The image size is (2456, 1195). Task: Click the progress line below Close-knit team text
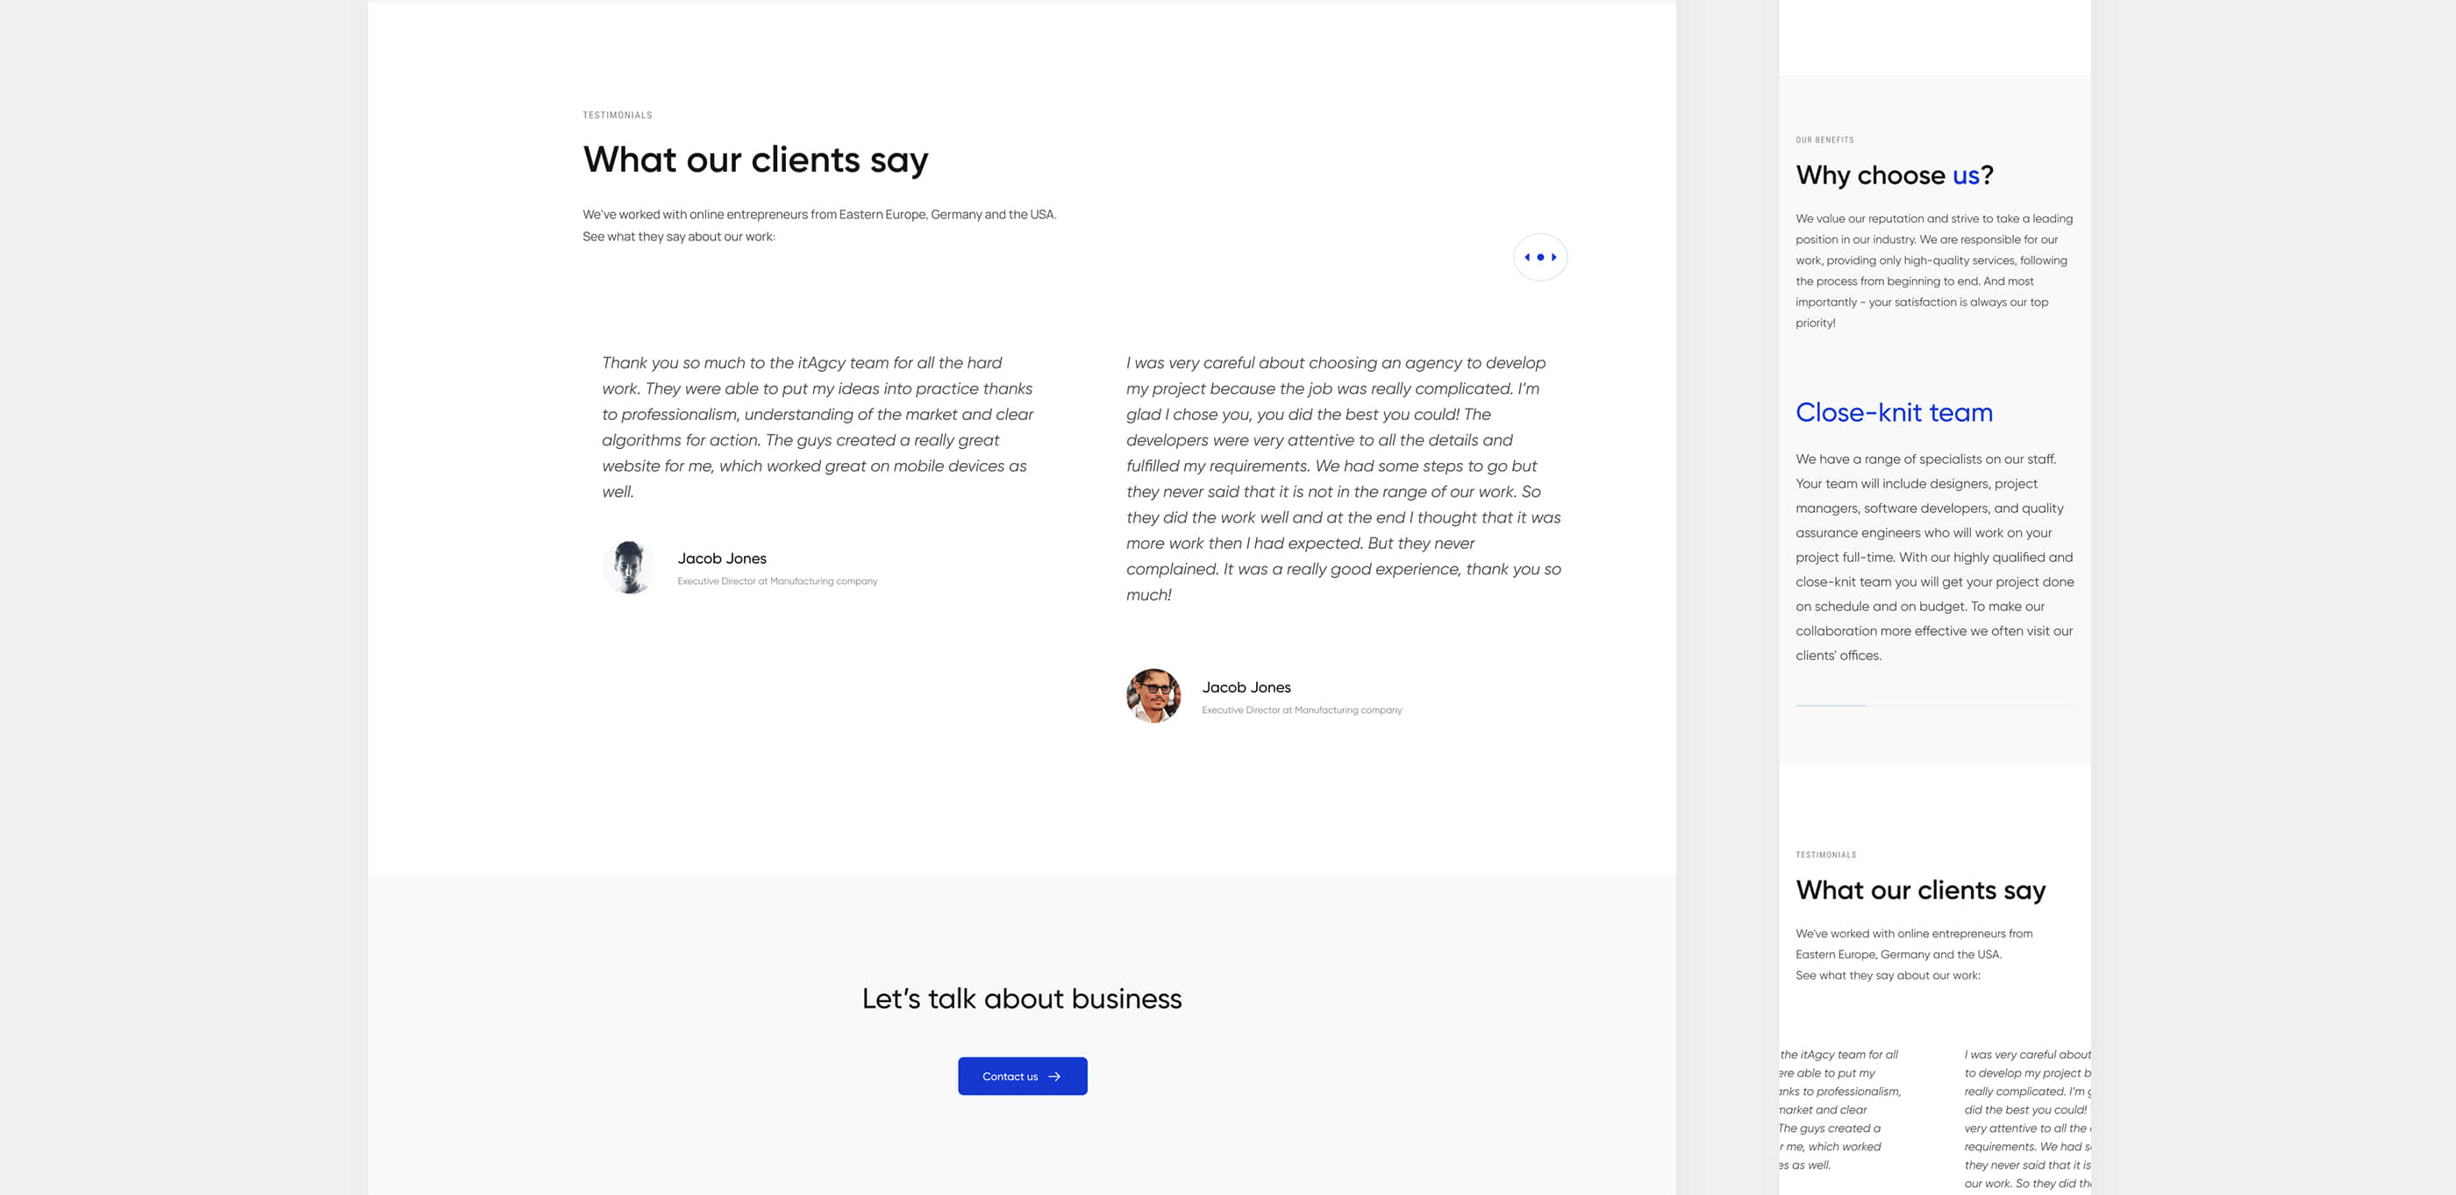click(1831, 706)
